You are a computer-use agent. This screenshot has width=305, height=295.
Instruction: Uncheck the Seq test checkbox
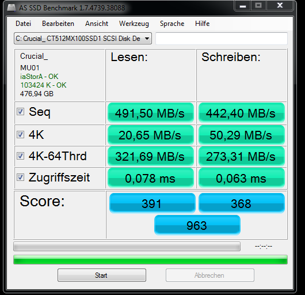click(20, 112)
